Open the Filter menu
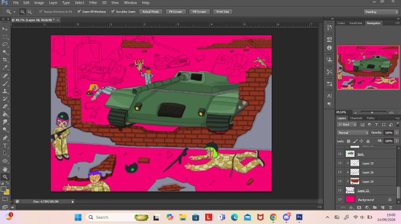The height and width of the screenshot is (224, 401). coord(93,3)
